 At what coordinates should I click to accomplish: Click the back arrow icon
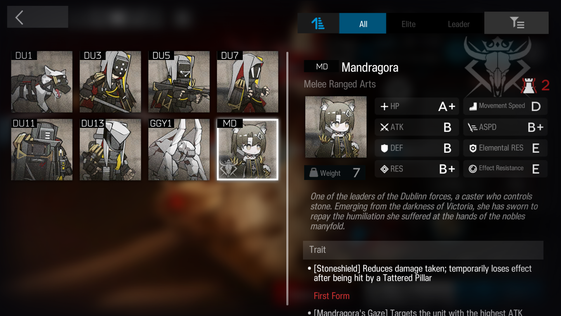pyautogui.click(x=19, y=18)
